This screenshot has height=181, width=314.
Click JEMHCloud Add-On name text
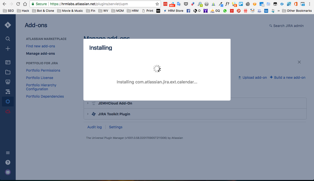point(115,103)
